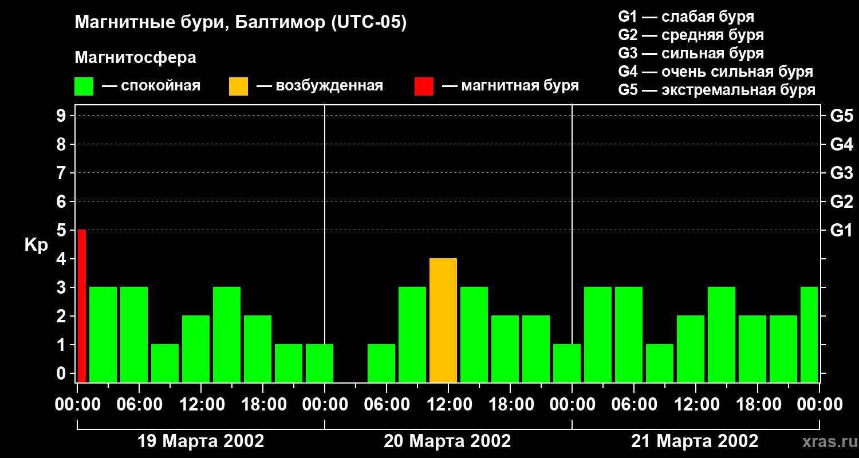Click the right-axis 'G2' level label
Screen dimensions: 859x458
click(x=841, y=202)
